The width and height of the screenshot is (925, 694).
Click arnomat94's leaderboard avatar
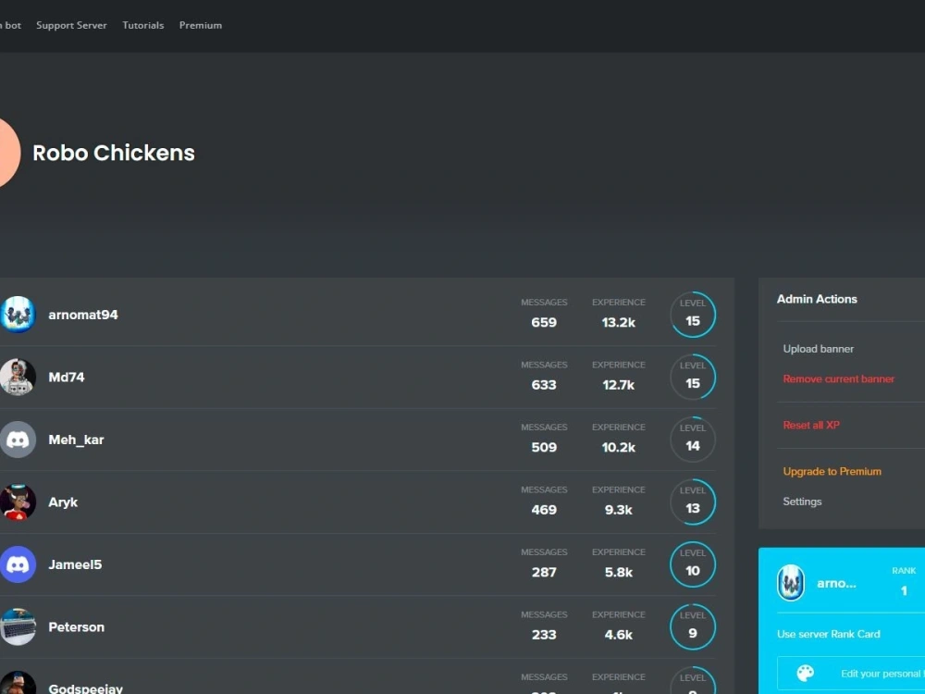point(18,315)
